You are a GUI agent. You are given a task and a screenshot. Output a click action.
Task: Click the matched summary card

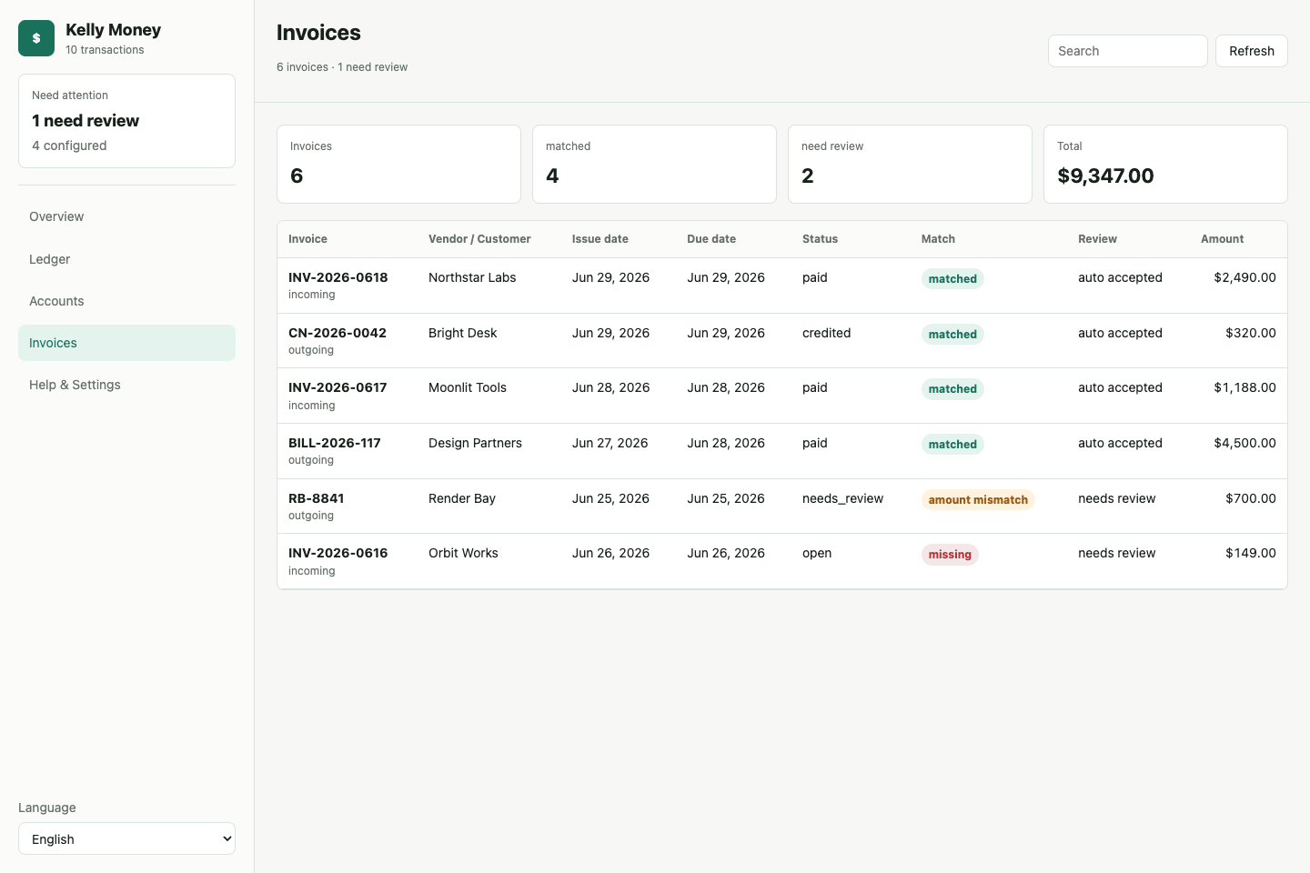pos(654,164)
